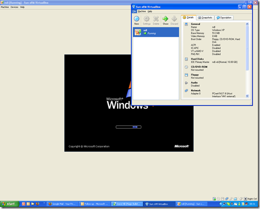The width and height of the screenshot is (260, 209).
Task: Switch to Follow-up - Microsoft taskbar button
Action: click(x=95, y=204)
